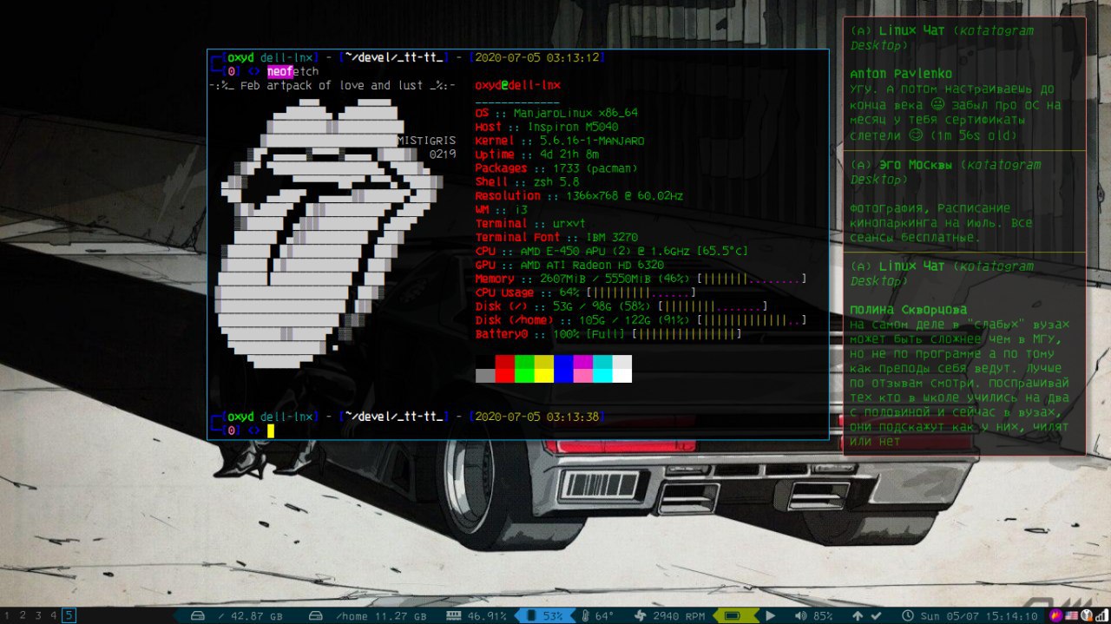Click the GPU AMD ATI Radeon HD 6320 line
The width and height of the screenshot is (1111, 624).
pos(569,265)
